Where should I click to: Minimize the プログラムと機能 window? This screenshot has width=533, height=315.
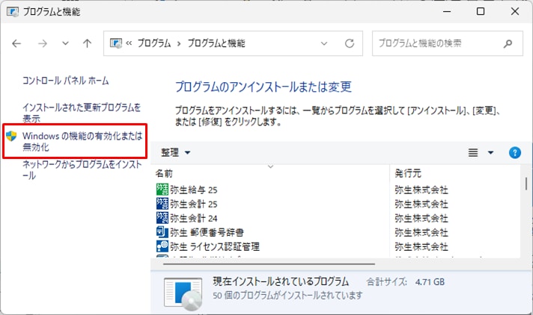point(447,11)
